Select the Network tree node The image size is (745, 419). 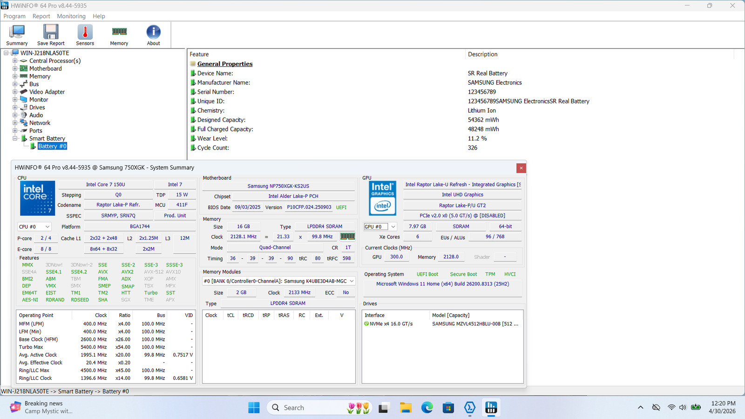point(40,123)
